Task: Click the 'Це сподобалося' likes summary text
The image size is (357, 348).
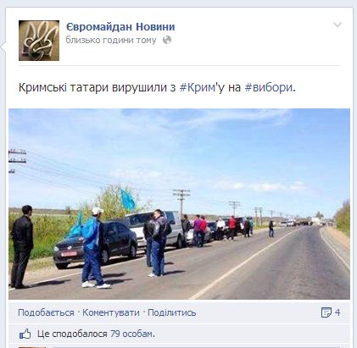Action: pos(72,334)
